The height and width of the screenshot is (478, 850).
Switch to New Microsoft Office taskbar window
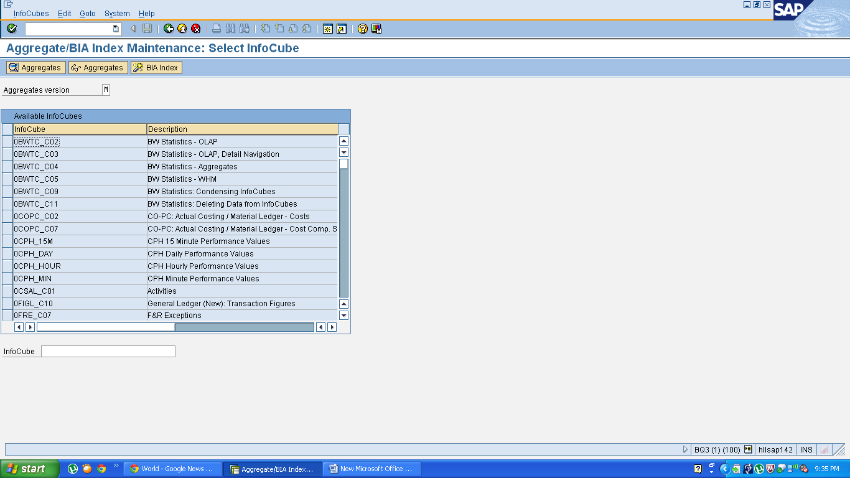(372, 469)
